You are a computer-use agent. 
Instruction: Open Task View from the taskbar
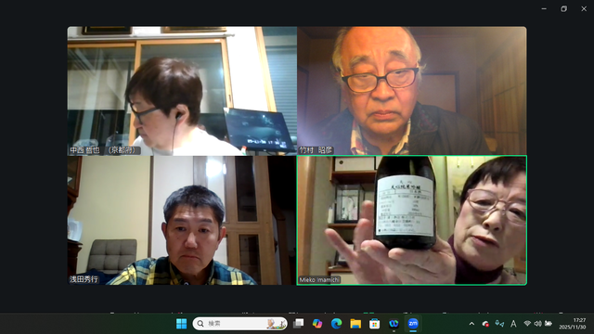pyautogui.click(x=299, y=324)
